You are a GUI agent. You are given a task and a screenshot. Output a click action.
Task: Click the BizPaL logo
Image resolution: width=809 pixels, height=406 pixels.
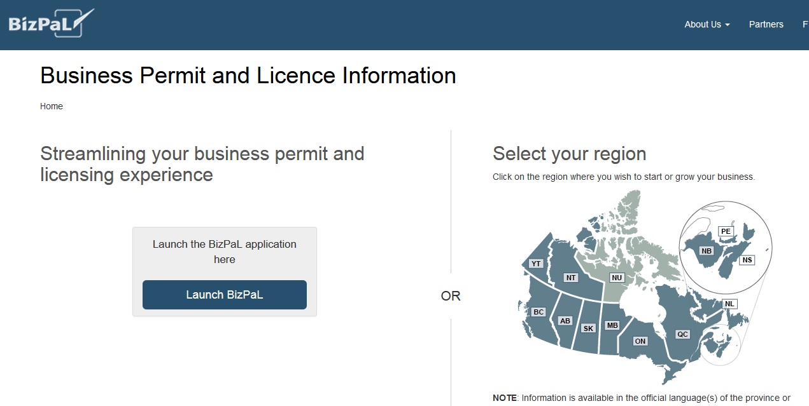pyautogui.click(x=51, y=24)
